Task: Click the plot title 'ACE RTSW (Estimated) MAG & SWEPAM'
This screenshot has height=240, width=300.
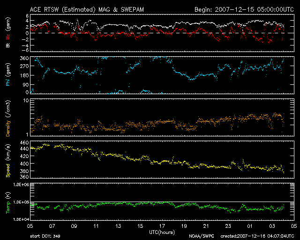Action: [x=87, y=9]
